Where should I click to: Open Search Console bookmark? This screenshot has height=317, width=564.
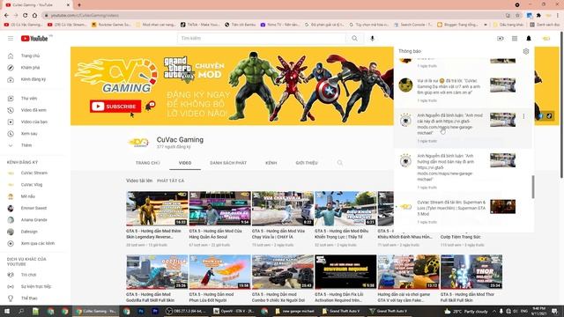coord(413,25)
